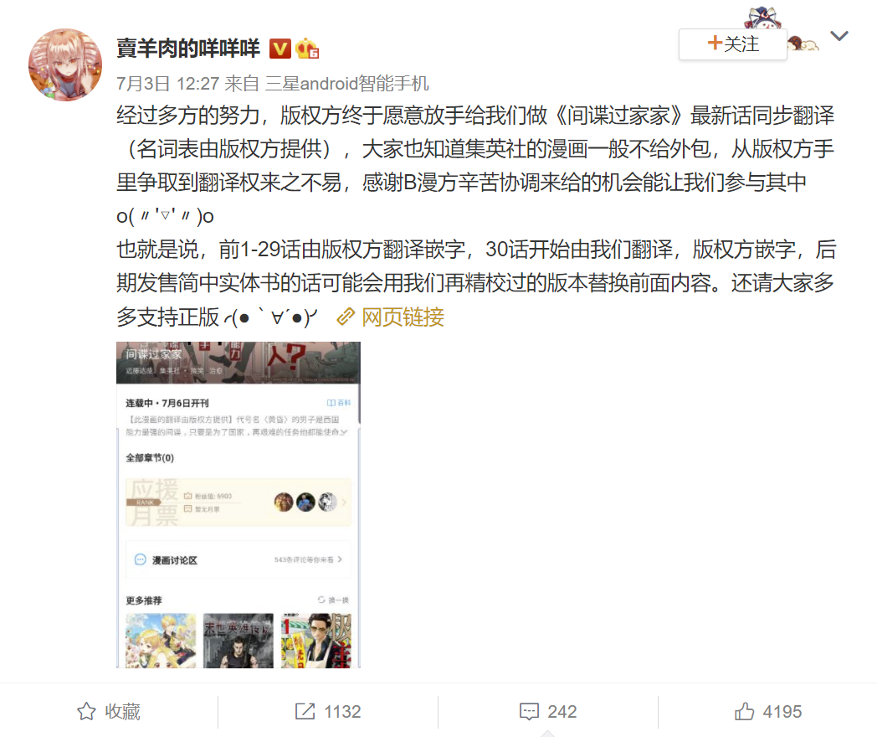Screen dimensions: 877x737
Task: Click the 漫画讨论区 icon in screenshot
Action: (141, 559)
